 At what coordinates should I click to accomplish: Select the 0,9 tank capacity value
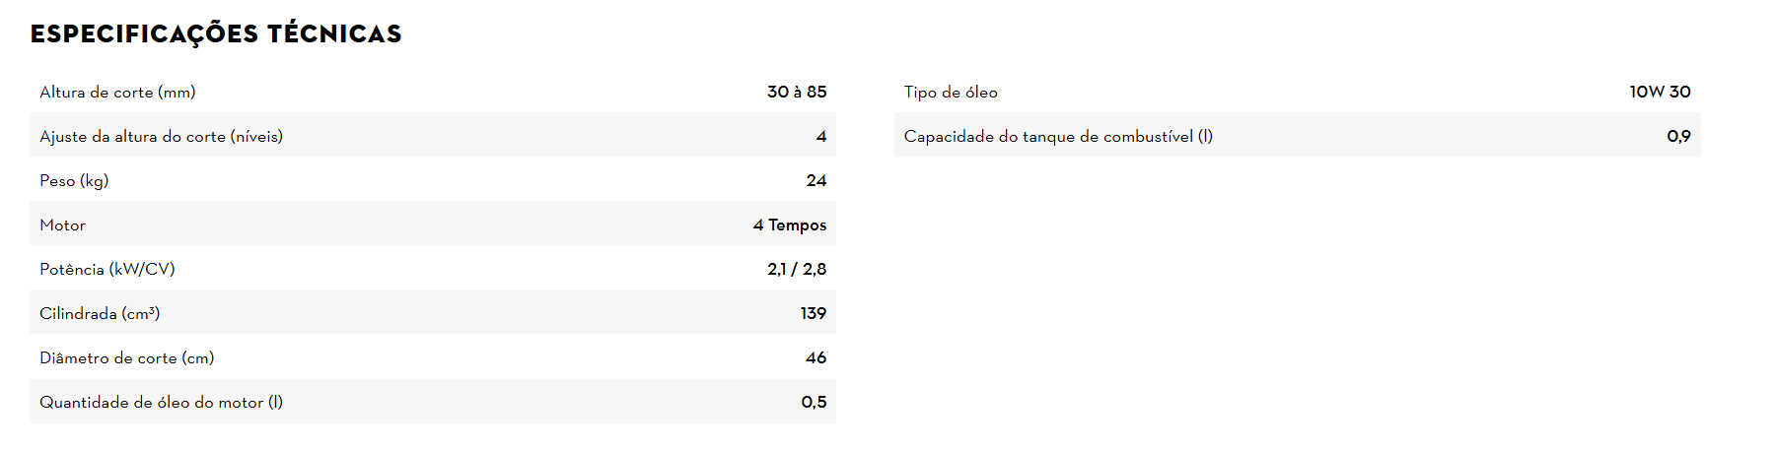click(1678, 136)
